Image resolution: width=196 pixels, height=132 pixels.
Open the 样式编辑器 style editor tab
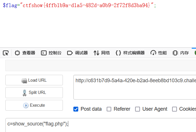click(130, 53)
